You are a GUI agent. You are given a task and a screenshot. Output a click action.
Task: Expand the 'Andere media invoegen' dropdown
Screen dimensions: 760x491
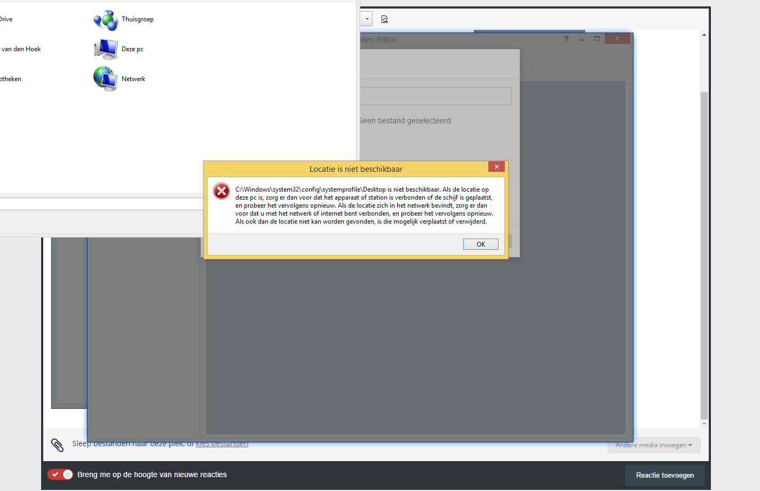click(x=654, y=445)
